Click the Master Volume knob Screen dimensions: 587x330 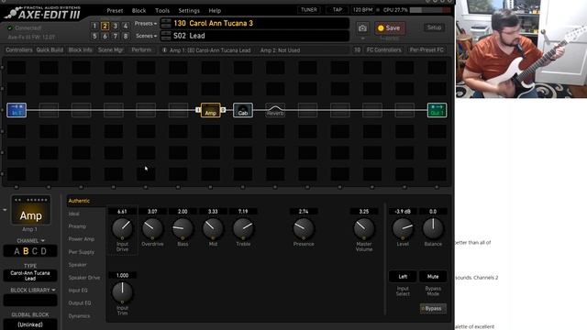(364, 228)
